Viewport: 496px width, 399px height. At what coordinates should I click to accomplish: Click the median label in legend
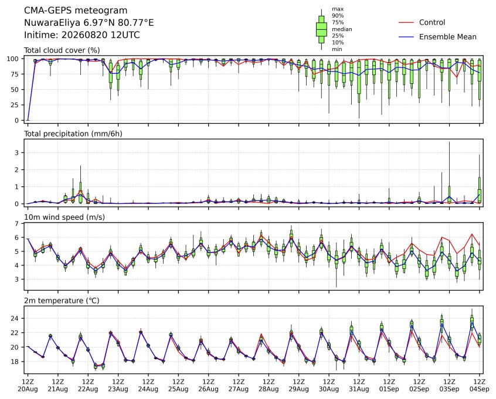point(342,29)
